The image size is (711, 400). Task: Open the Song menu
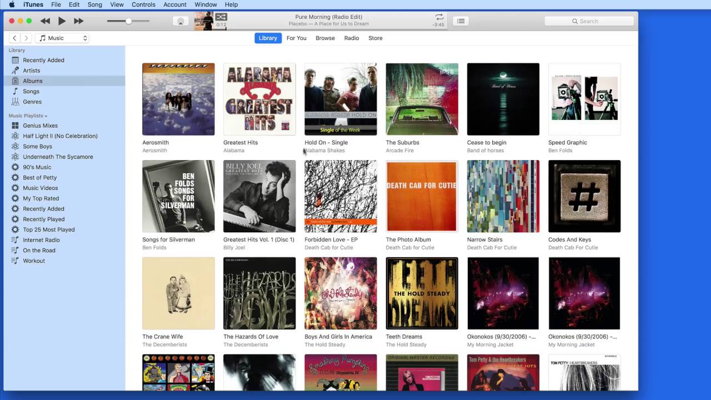tap(95, 4)
